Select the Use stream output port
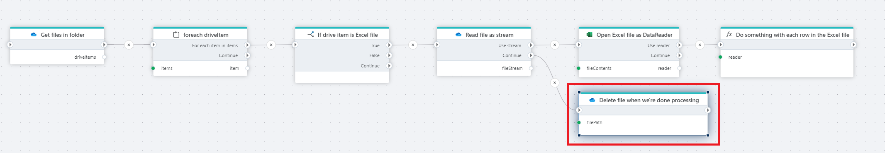 (x=531, y=45)
